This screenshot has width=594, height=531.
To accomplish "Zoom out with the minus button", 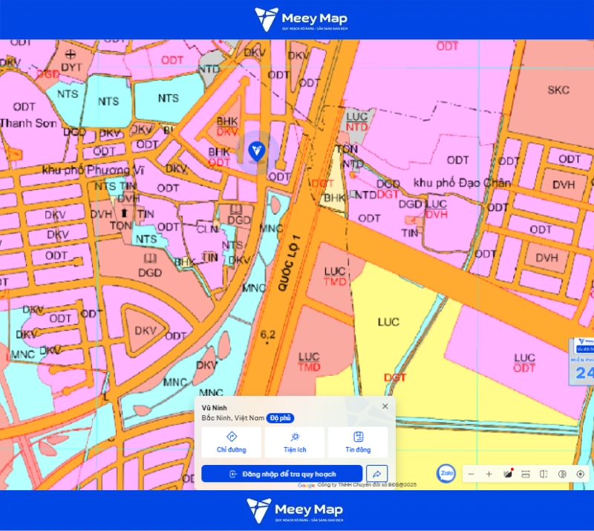I will (471, 474).
